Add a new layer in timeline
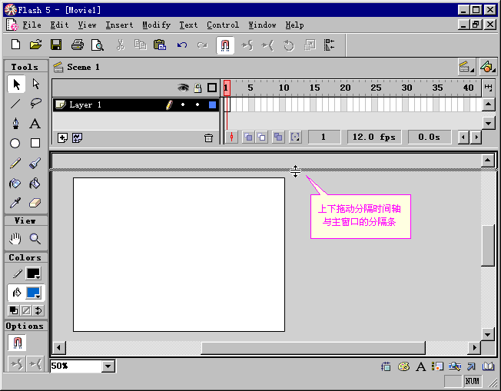The image size is (501, 391). (62, 138)
